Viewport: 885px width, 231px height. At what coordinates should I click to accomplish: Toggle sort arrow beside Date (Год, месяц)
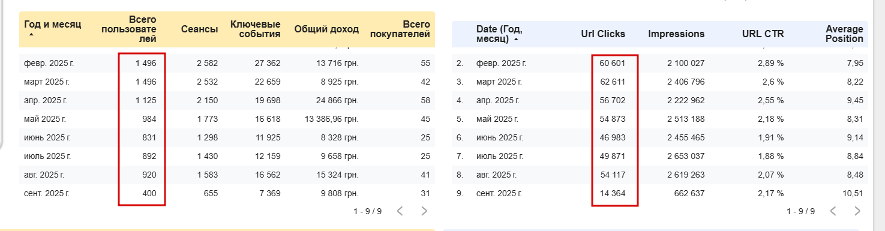(x=515, y=40)
